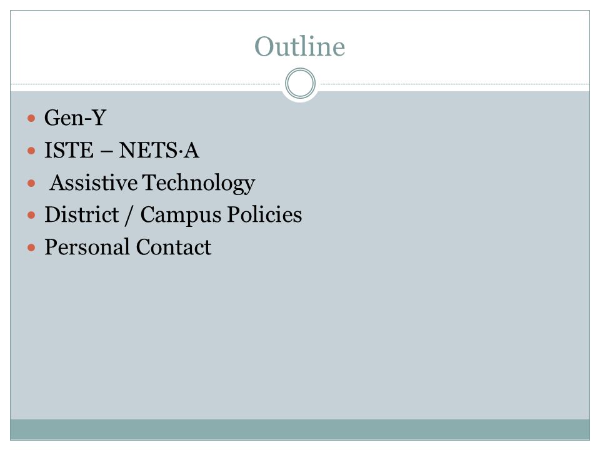Click the word ISTE
Viewport: 600px width, 450px height.
[x=69, y=150]
